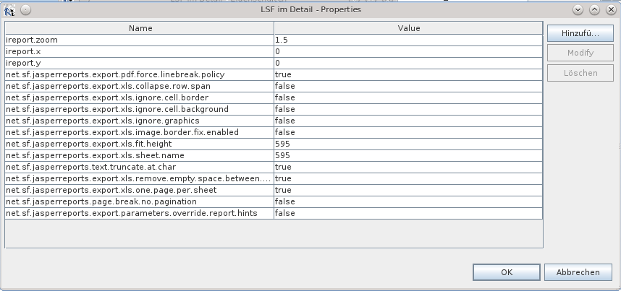Image resolution: width=621 pixels, height=291 pixels.
Task: Select the ireport.zoom property row
Action: click(x=274, y=40)
